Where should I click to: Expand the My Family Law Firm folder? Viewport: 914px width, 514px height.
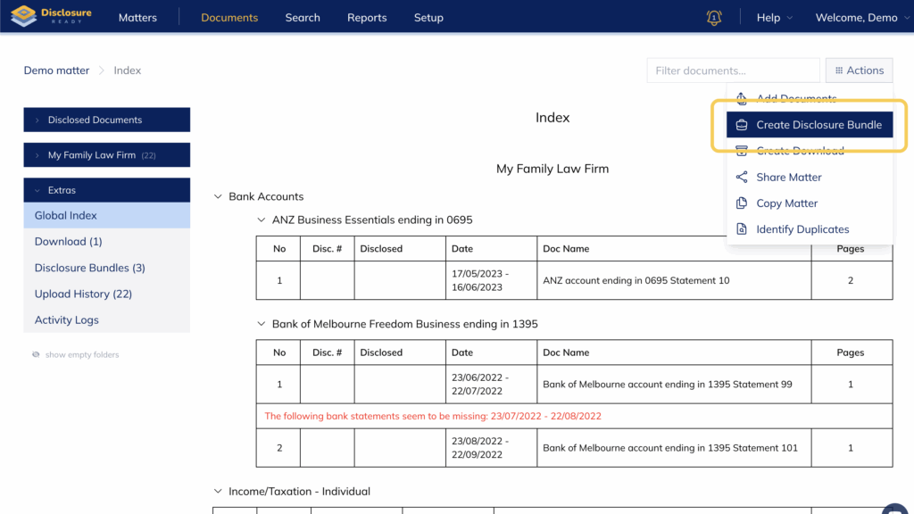(x=37, y=155)
